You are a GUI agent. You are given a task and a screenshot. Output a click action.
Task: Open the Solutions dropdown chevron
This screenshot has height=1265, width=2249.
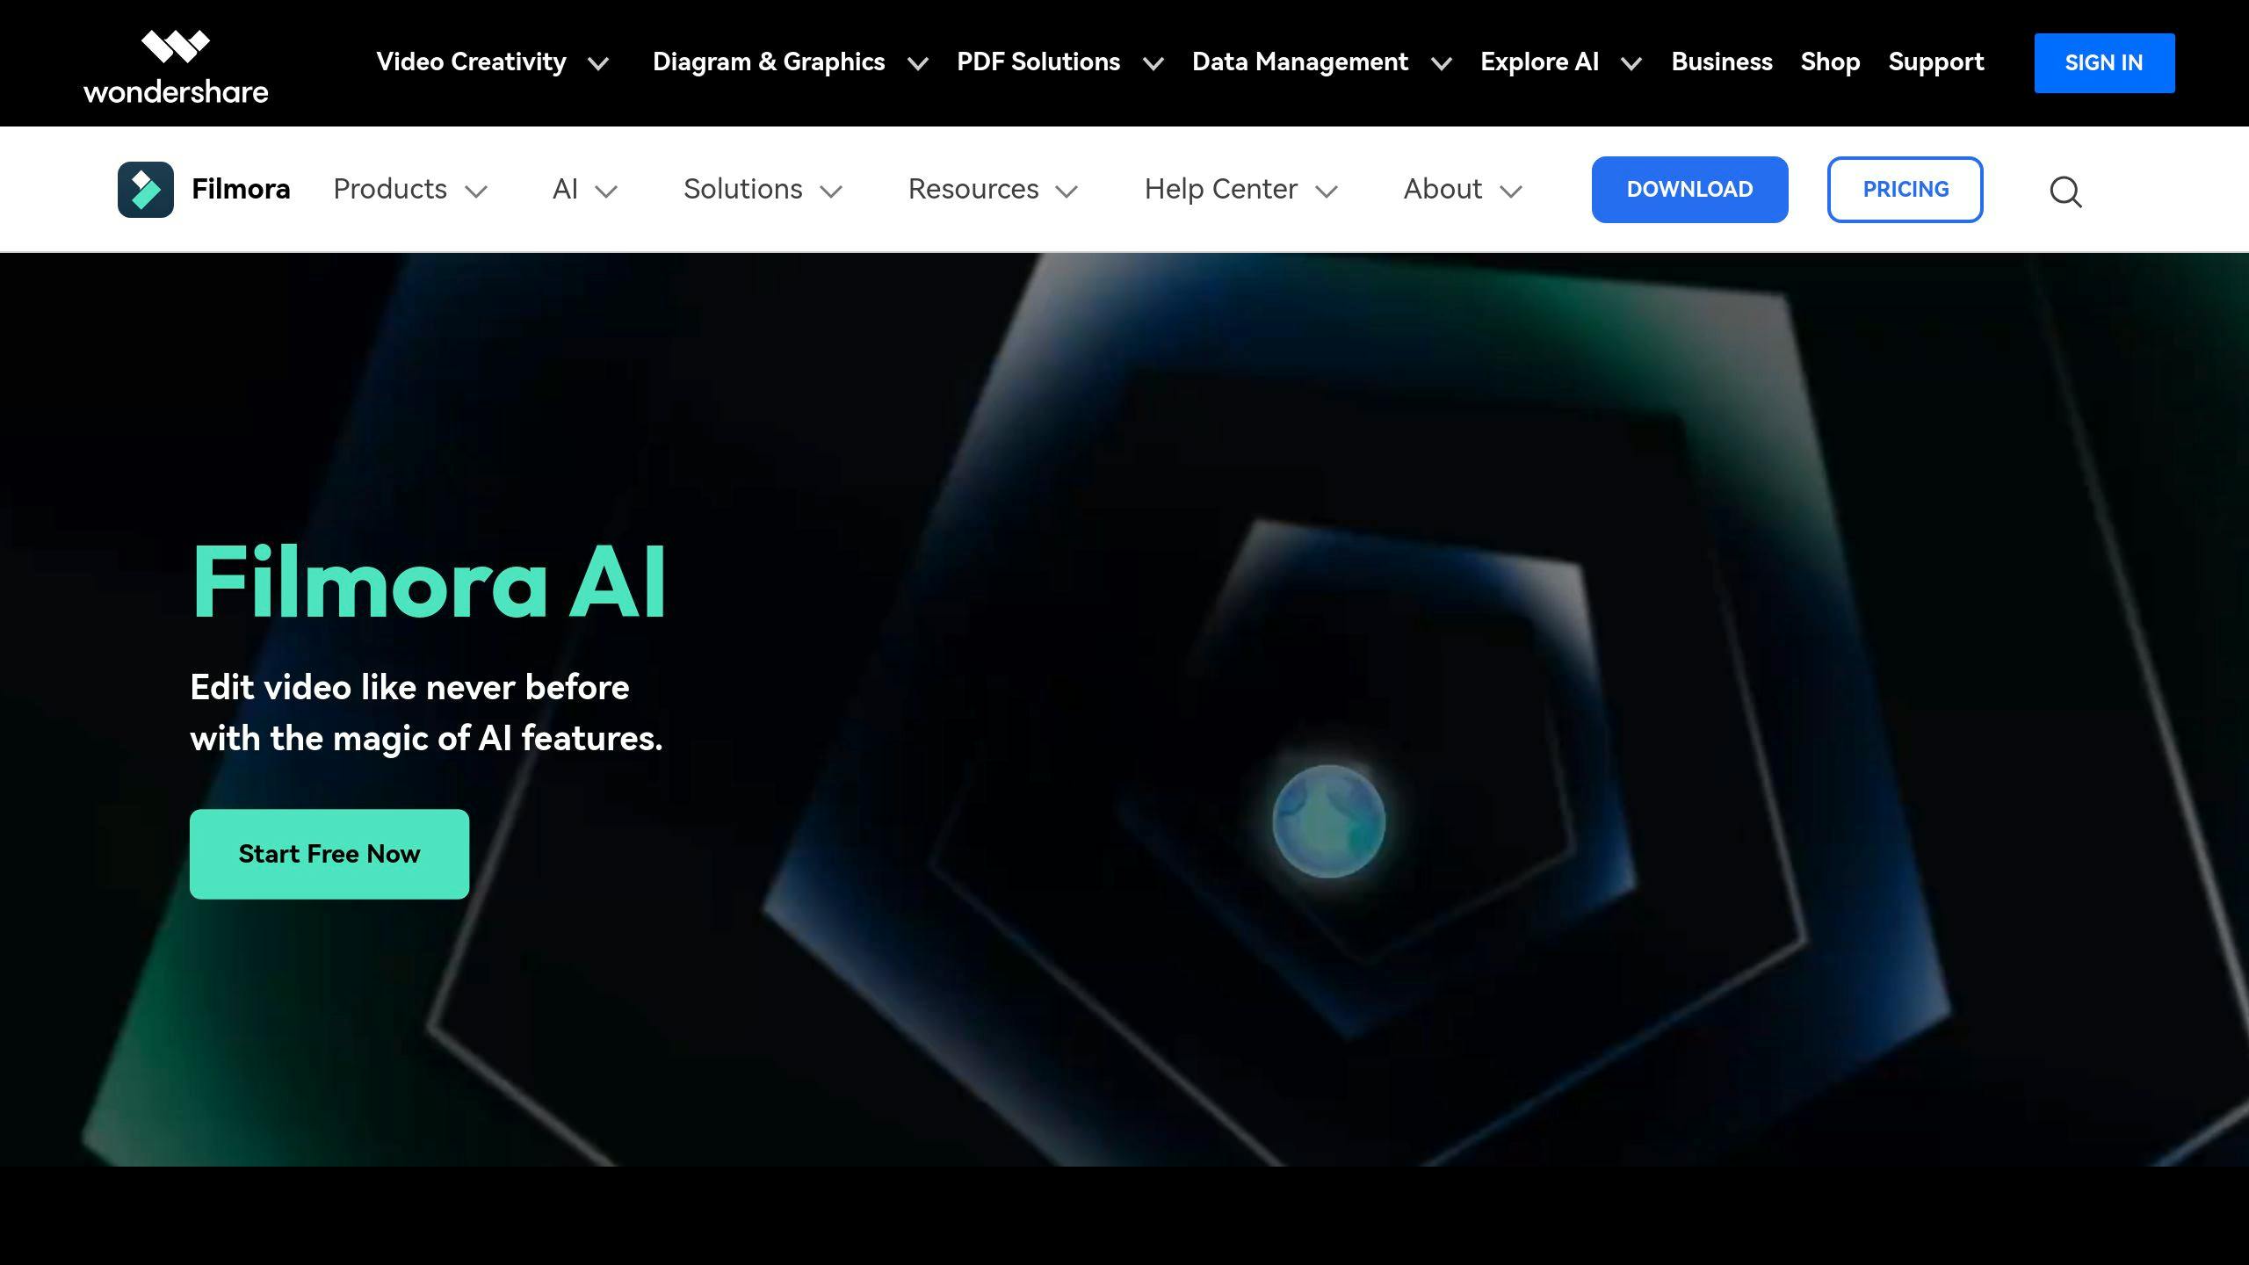tap(831, 192)
